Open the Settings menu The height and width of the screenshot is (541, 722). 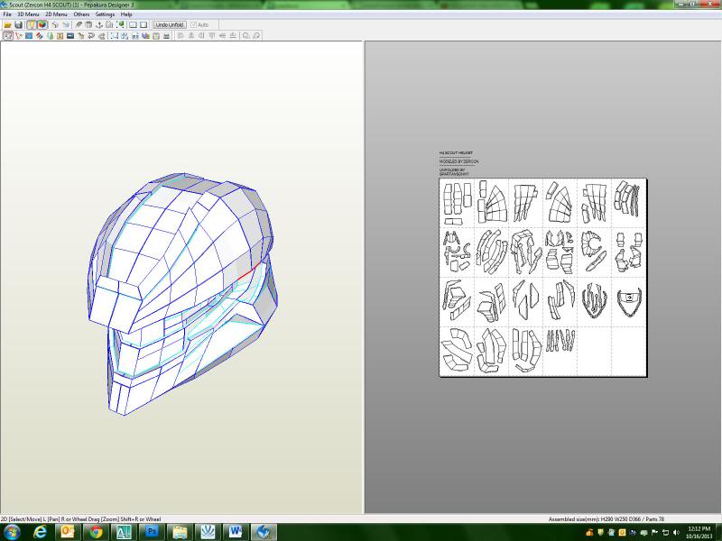pos(105,14)
